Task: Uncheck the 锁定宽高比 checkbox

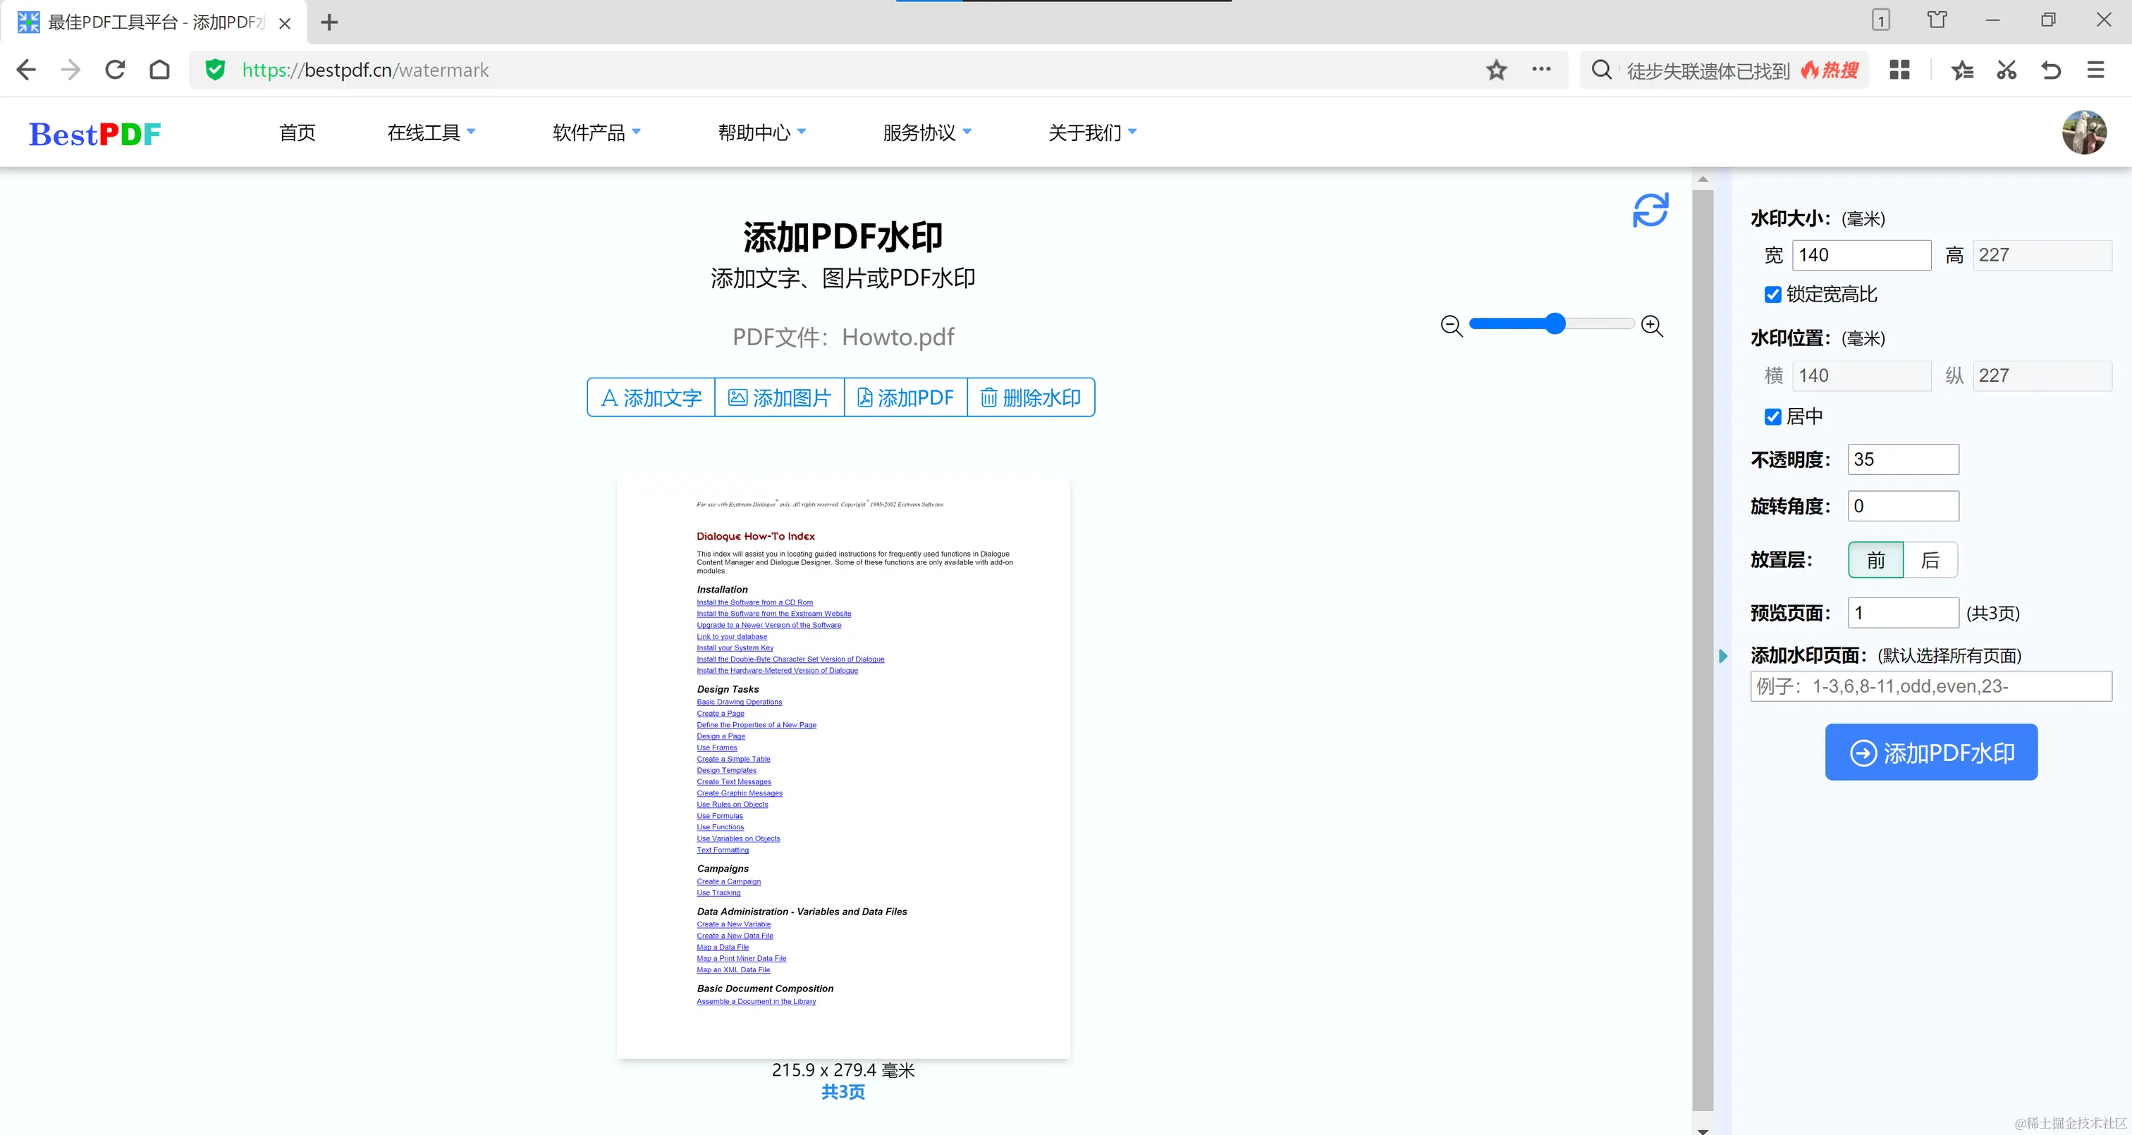Action: (1773, 294)
